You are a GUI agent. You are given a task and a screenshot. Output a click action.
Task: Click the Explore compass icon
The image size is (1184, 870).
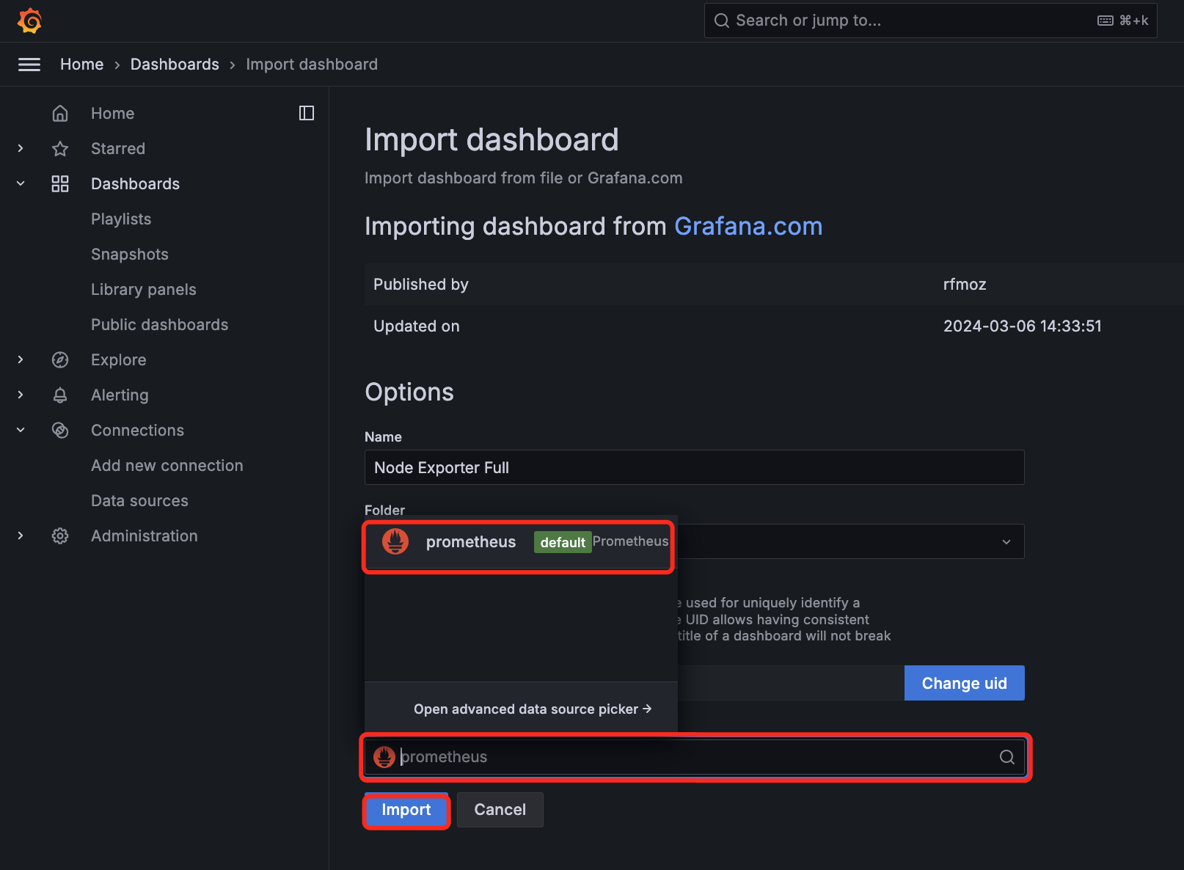pos(60,359)
